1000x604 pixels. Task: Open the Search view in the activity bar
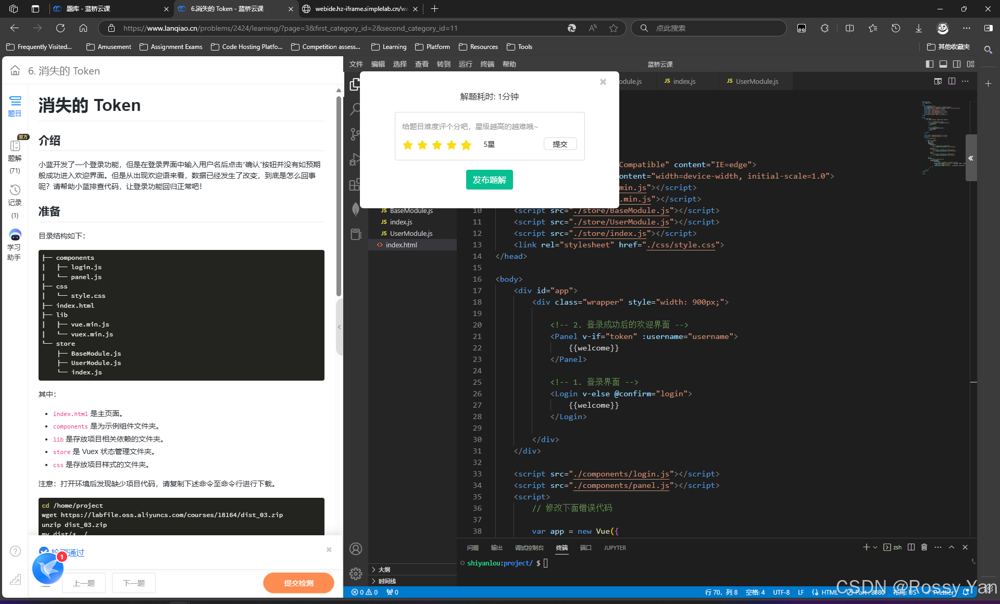pyautogui.click(x=356, y=109)
